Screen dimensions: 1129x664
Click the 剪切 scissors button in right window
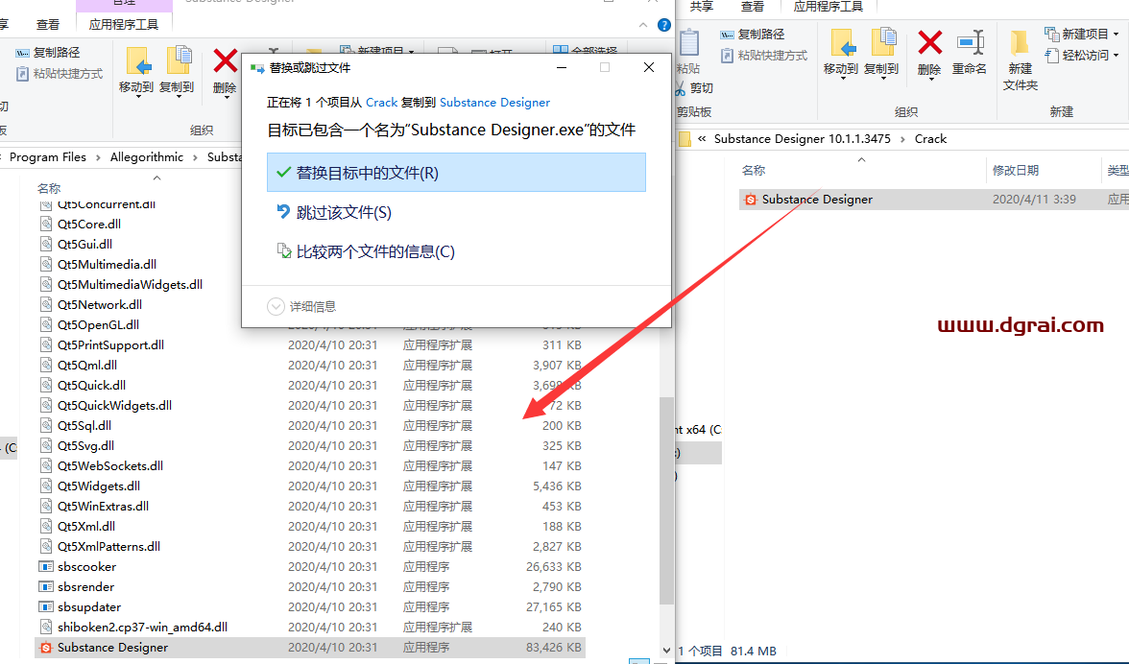pyautogui.click(x=695, y=87)
